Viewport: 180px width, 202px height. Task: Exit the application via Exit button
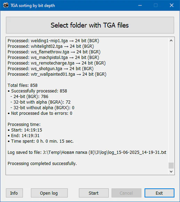tap(159, 193)
